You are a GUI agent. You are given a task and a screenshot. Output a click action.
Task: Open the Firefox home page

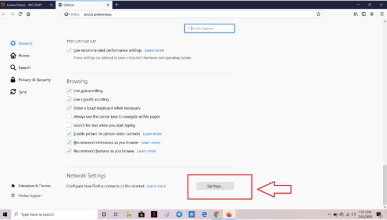tap(29, 14)
